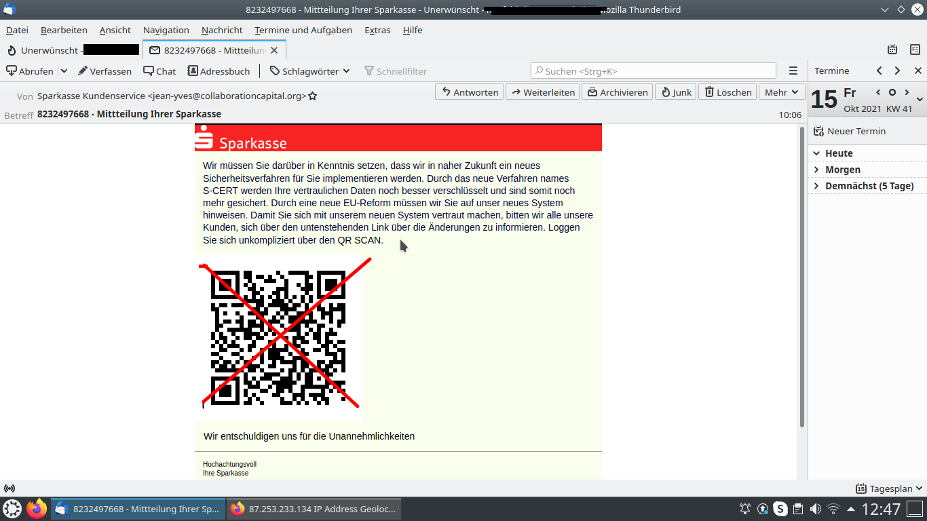Open the volume control tray icon

click(x=816, y=509)
